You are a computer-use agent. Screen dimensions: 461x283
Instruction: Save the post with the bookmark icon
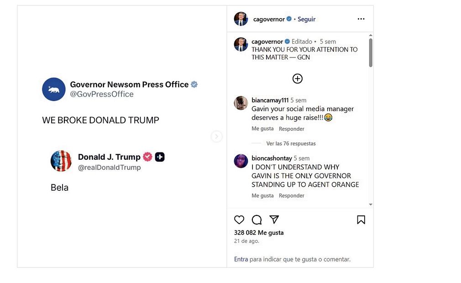pos(361,220)
